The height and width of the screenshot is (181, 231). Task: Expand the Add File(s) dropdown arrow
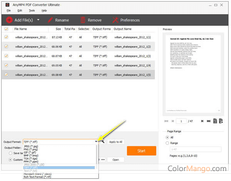(x=38, y=20)
